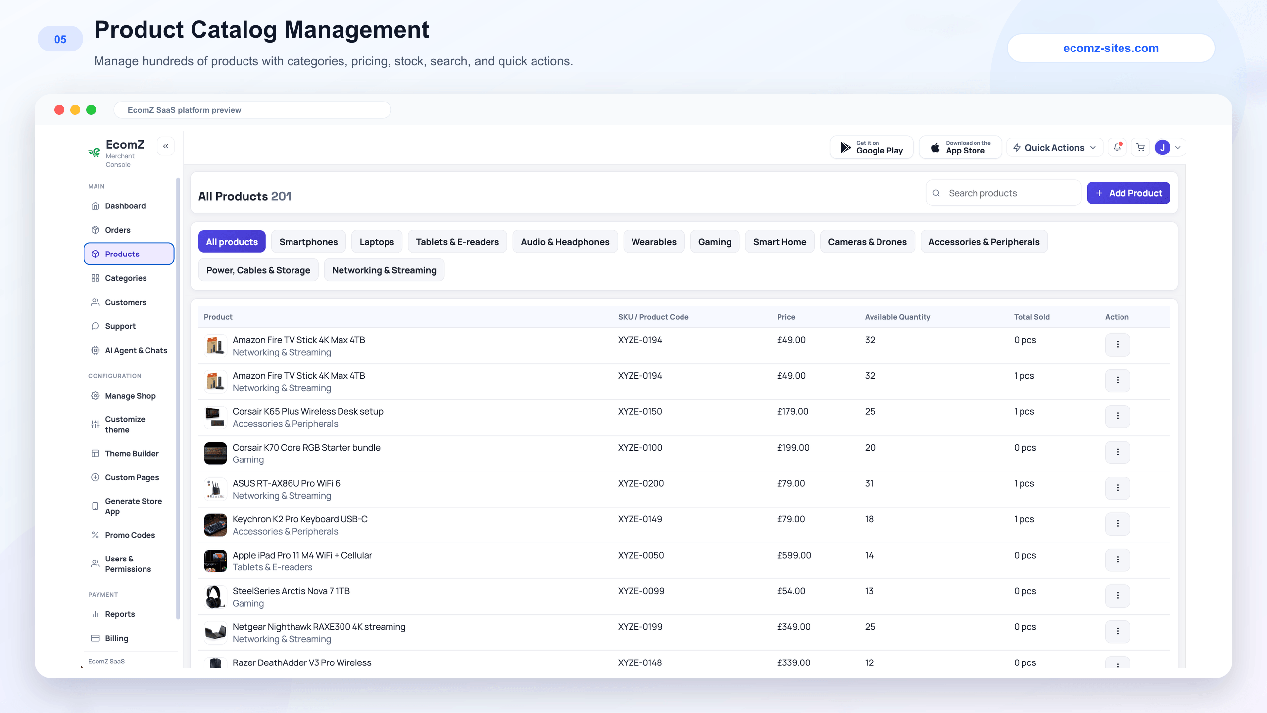1267x713 pixels.
Task: Open Billing in the sidebar
Action: 129,638
